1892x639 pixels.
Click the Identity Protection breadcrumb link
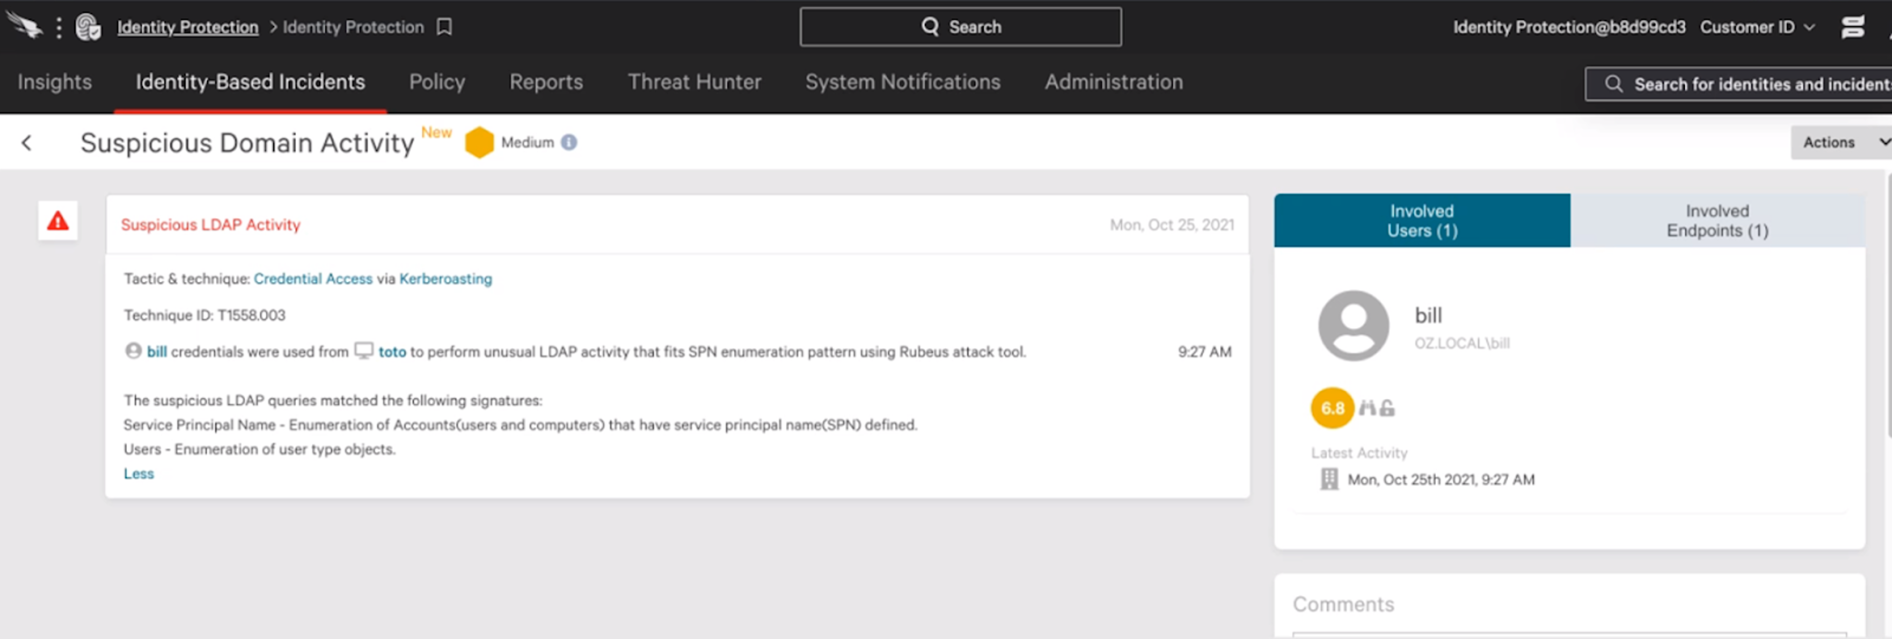tap(187, 27)
